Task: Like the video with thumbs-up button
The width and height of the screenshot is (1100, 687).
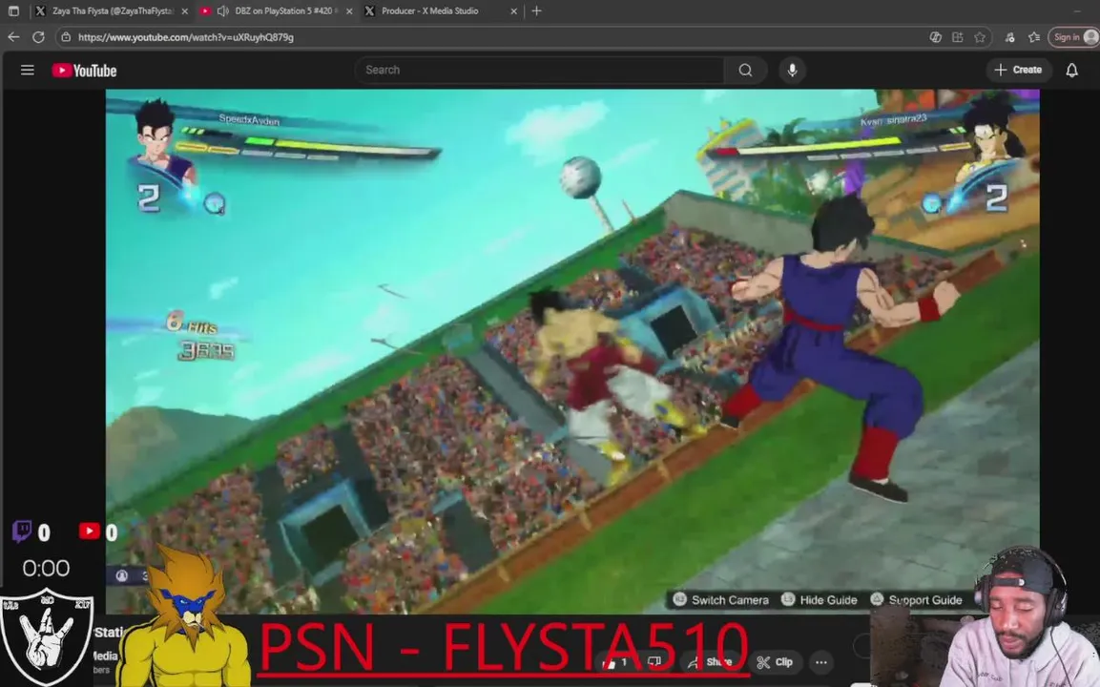Action: click(x=614, y=662)
